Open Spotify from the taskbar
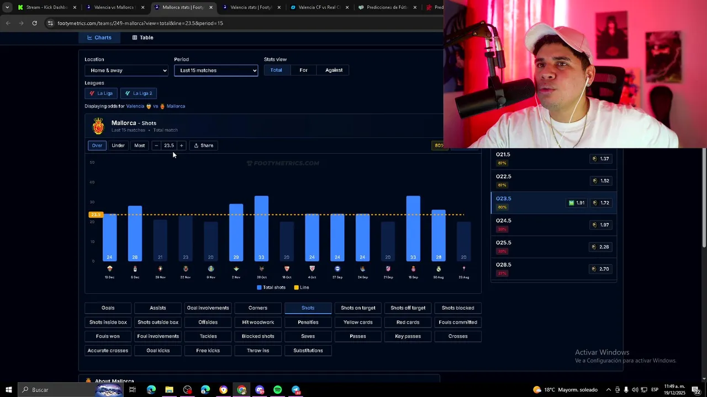 pyautogui.click(x=278, y=390)
